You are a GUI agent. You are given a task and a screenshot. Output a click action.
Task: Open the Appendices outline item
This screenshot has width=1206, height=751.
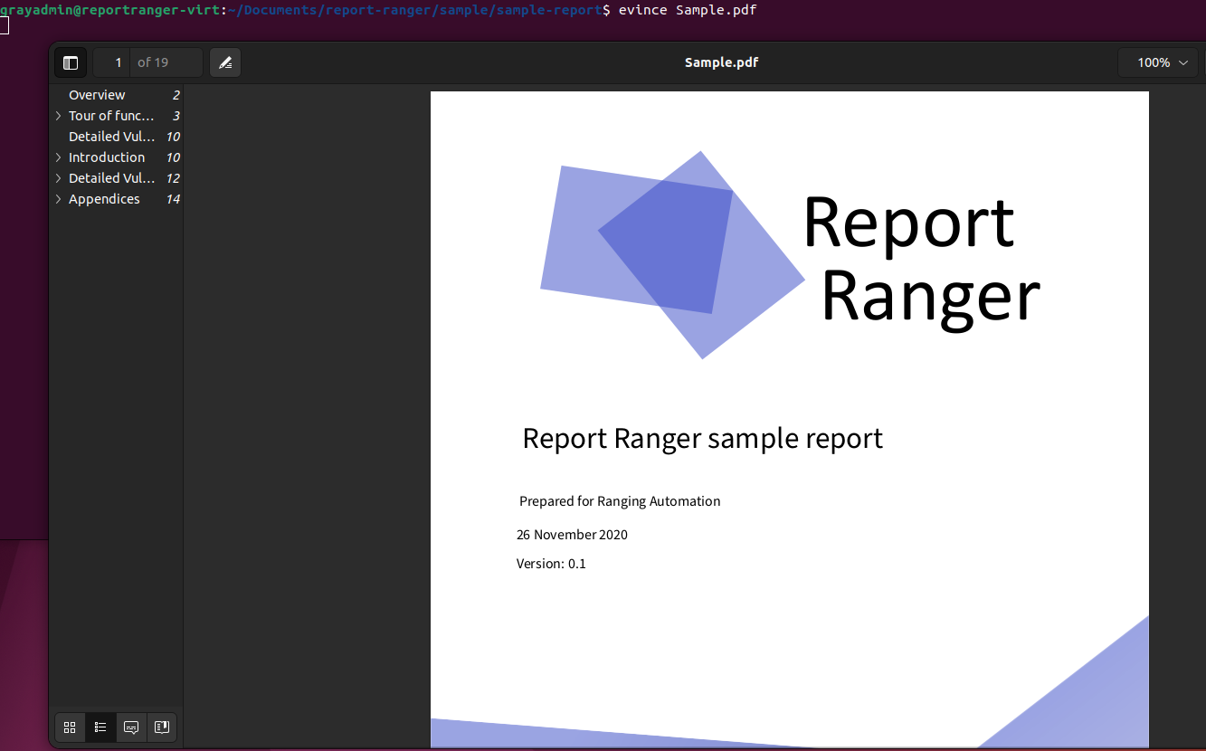point(104,199)
